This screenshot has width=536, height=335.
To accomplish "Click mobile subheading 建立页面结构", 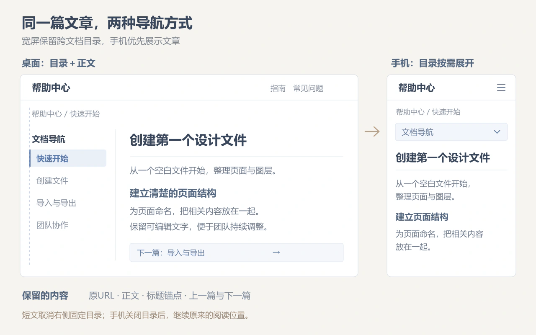I will click(x=422, y=217).
